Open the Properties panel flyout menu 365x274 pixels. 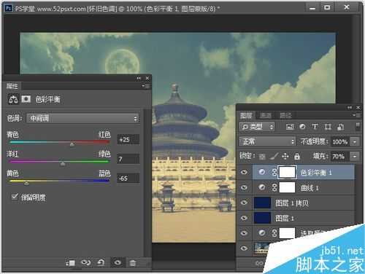[x=146, y=86]
